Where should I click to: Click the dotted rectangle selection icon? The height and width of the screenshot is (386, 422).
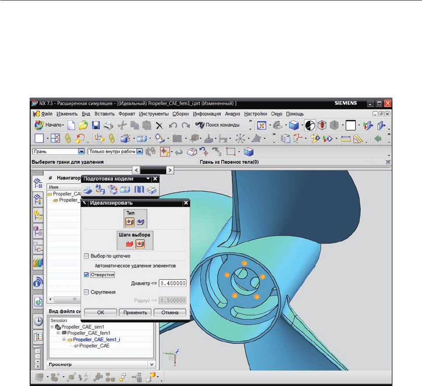[230, 152]
